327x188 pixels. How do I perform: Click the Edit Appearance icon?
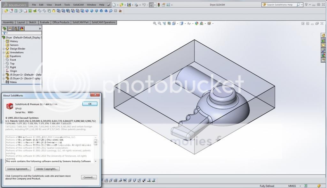[x=197, y=23]
